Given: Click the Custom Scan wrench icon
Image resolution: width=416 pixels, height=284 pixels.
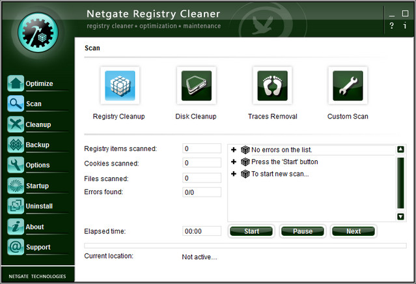Looking at the screenshot, I should coord(348,86).
